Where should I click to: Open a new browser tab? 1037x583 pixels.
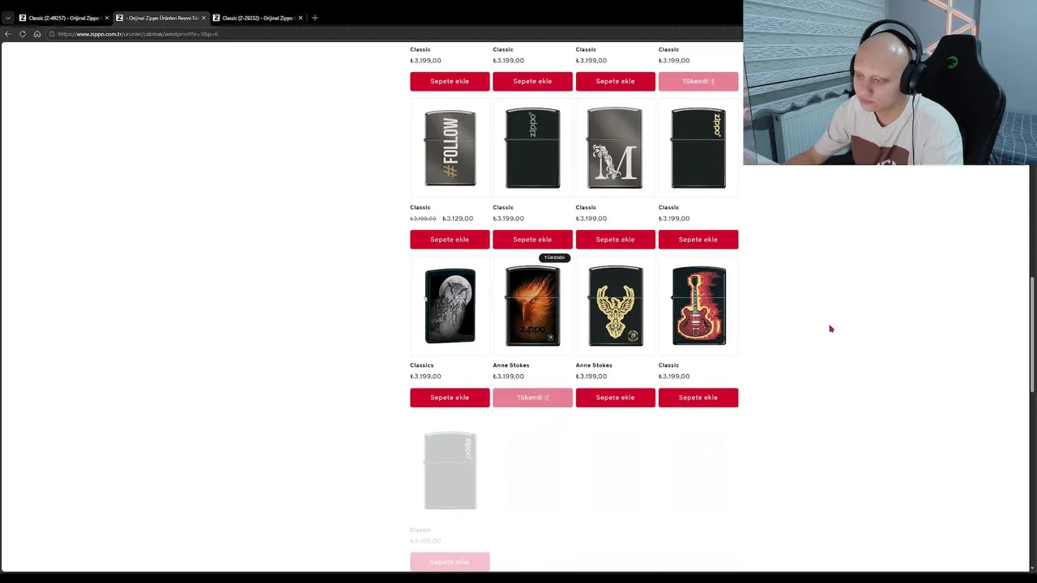(315, 18)
